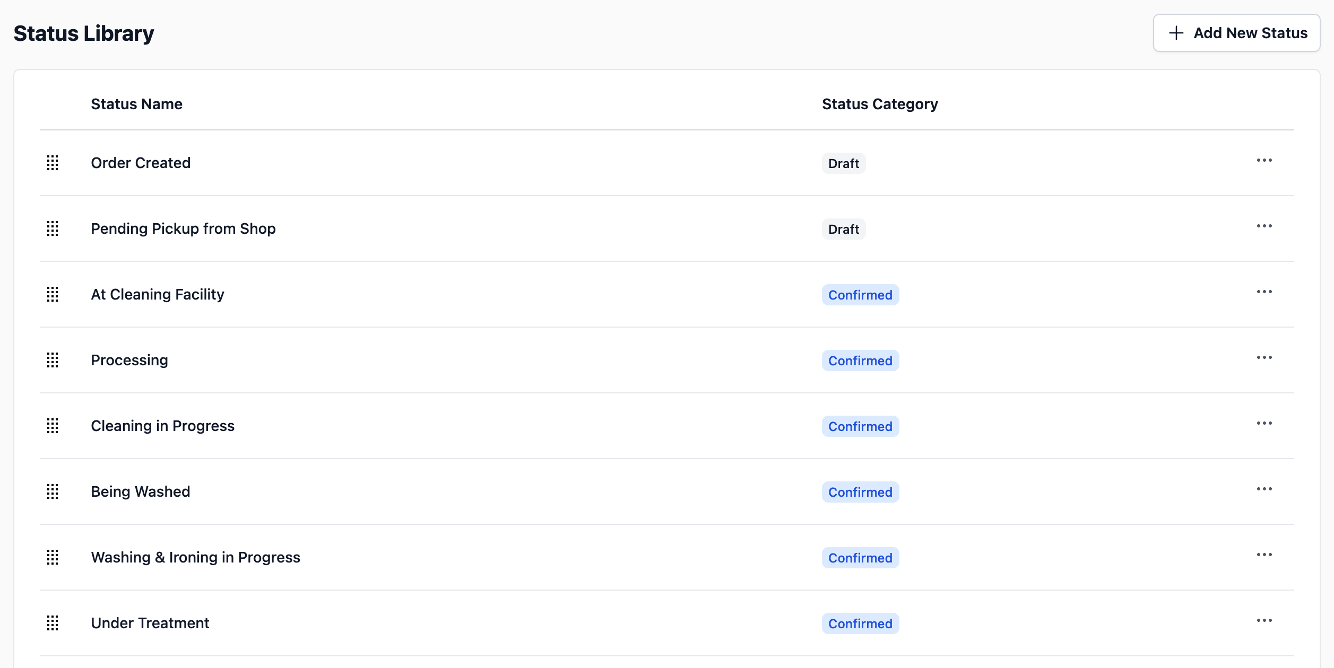Grab the At Cleaning Facility drag handle
1334x668 pixels.
point(53,294)
